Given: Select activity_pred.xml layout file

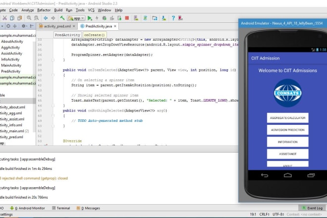Looking at the screenshot, I should coord(11,137).
